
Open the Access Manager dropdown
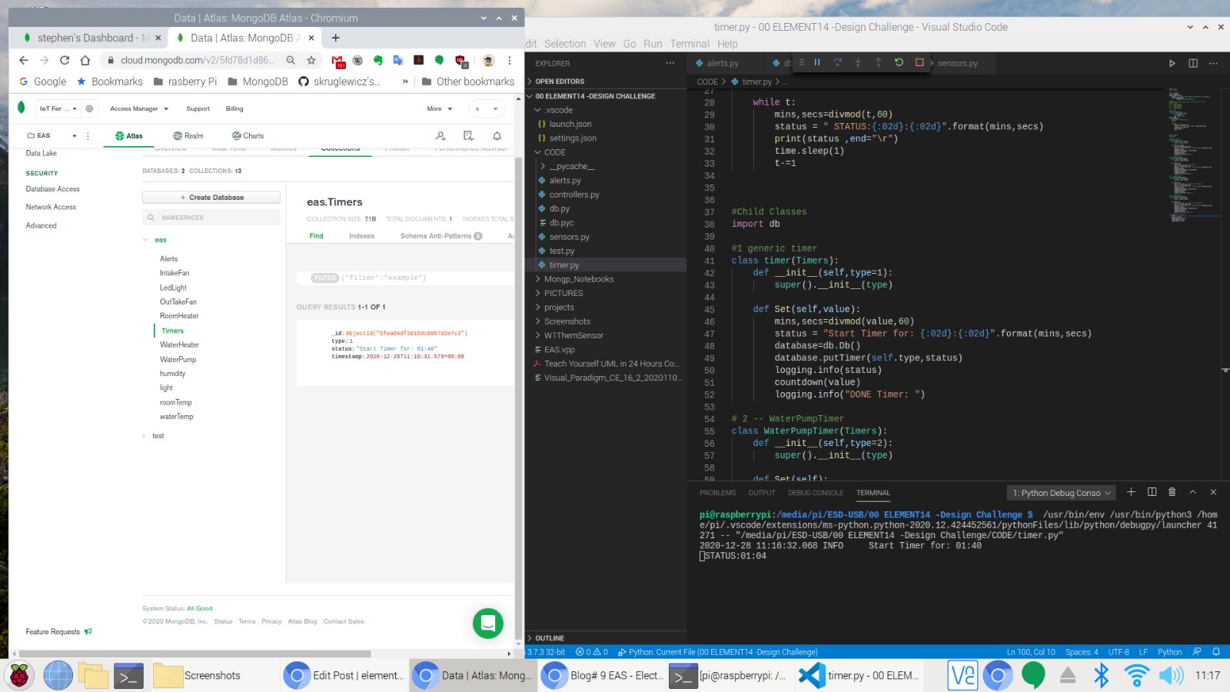(x=138, y=108)
